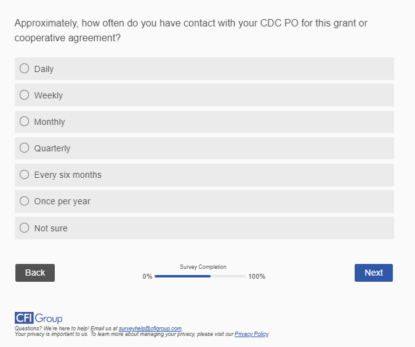This screenshot has height=347, width=415.
Task: Select the Not sure radio button
Action: pyautogui.click(x=25, y=228)
